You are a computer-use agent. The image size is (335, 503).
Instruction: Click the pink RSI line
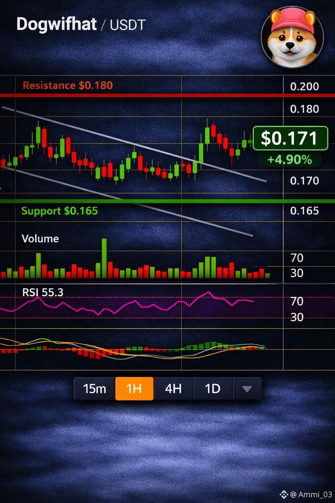tap(127, 304)
